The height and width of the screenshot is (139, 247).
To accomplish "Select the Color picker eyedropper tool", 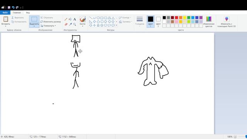I will 70,24.
